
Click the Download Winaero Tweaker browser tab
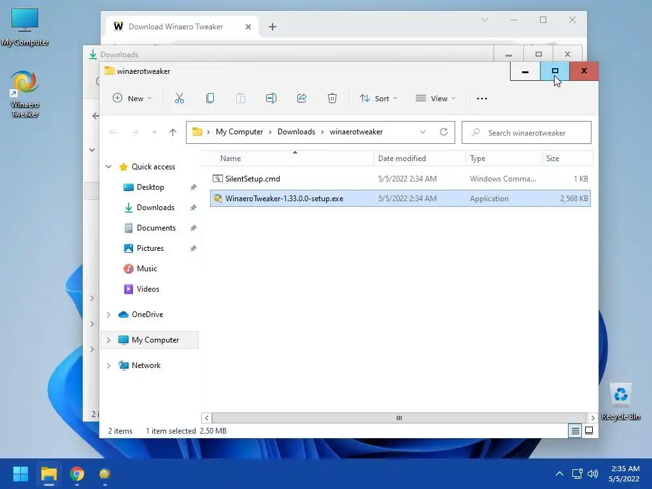click(181, 27)
